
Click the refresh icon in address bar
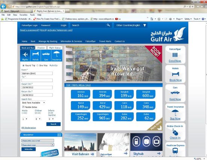pos(190,6)
